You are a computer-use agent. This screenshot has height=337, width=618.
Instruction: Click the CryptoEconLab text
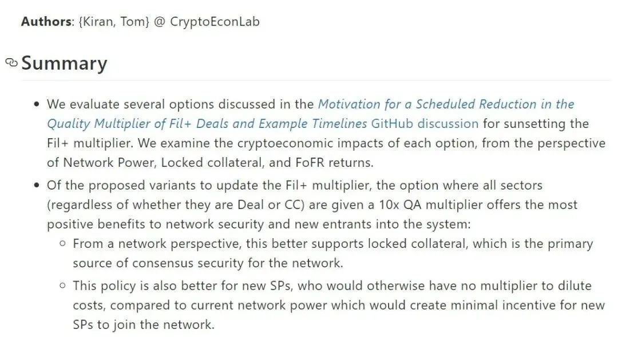[x=215, y=22]
